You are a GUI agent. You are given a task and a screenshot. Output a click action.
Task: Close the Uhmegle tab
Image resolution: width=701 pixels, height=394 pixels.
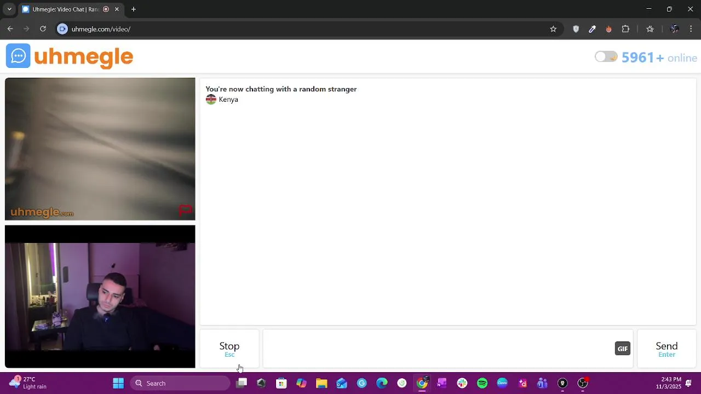coord(117,9)
